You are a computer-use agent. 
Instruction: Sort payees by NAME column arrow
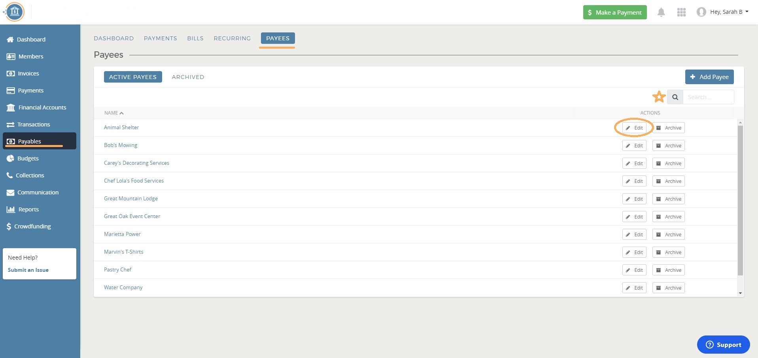pyautogui.click(x=121, y=113)
